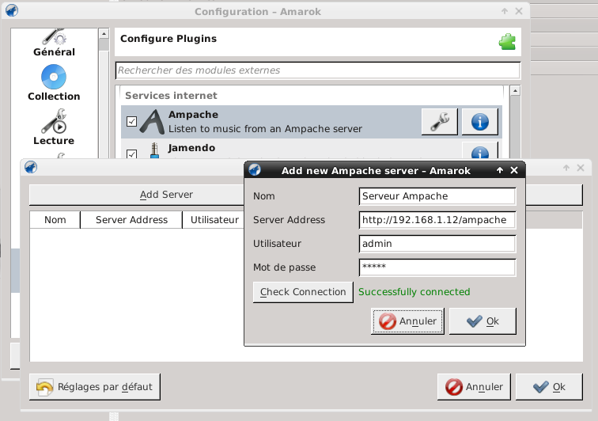The width and height of the screenshot is (598, 421).
Task: Close the Configuration - Amarok window
Action: tap(519, 11)
